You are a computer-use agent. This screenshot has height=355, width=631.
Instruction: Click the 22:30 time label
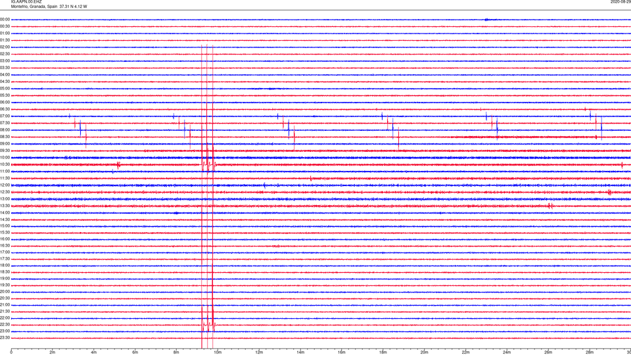(5, 324)
